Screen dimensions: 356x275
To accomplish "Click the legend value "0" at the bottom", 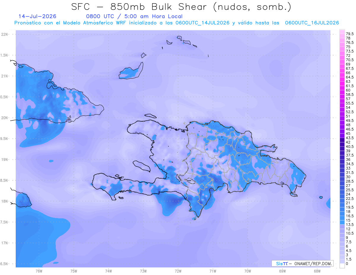I will coord(347,263).
